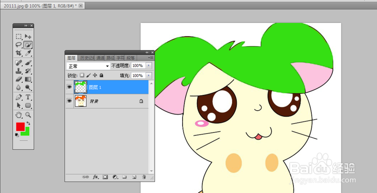
Task: Open the 正常 blend mode dropdown
Action: click(88, 66)
